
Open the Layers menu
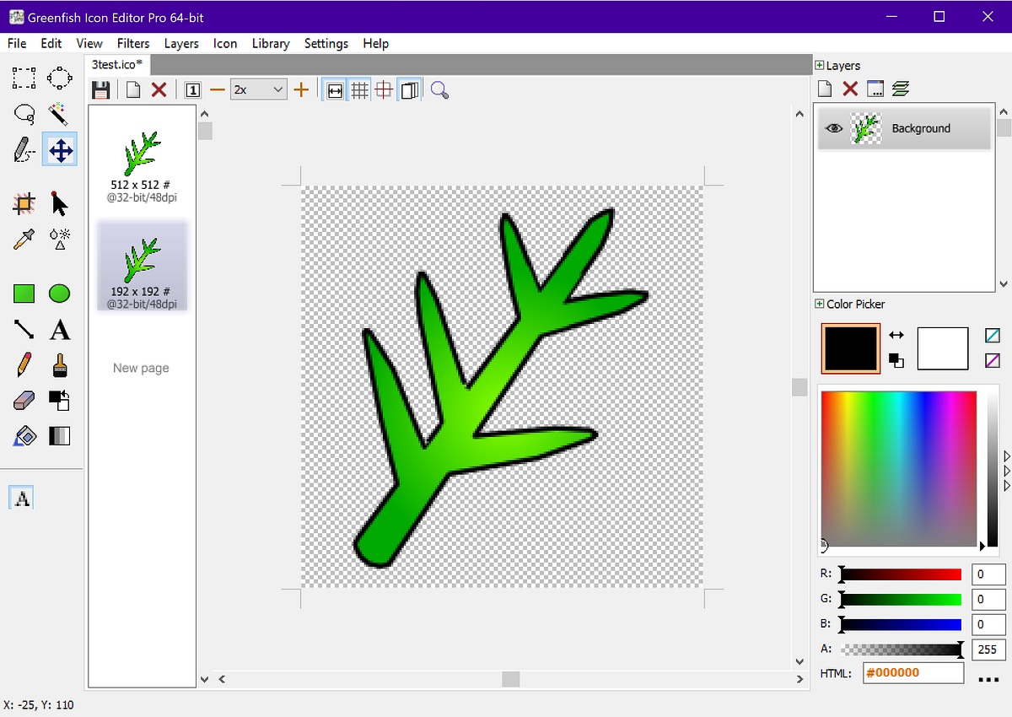point(181,43)
